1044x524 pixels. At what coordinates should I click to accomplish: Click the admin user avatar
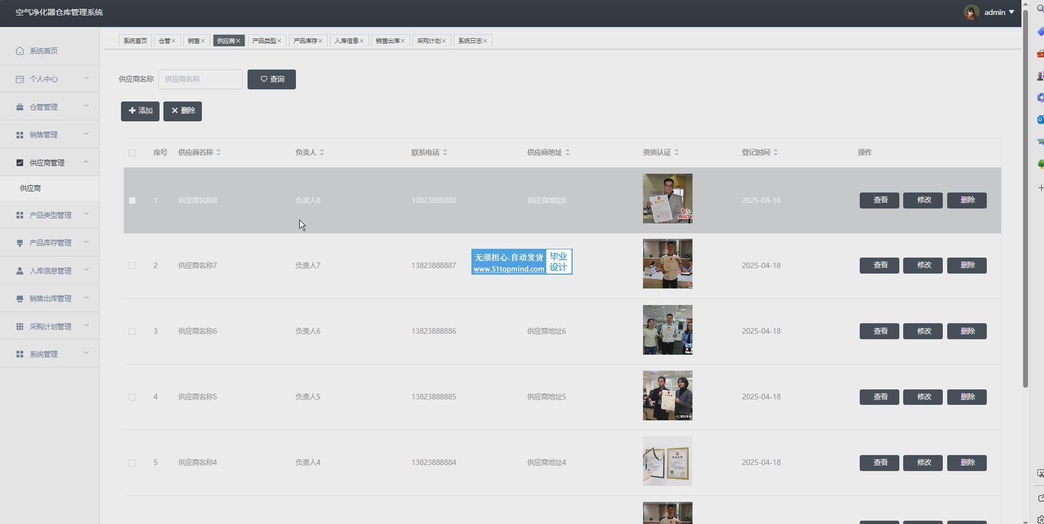tap(971, 13)
